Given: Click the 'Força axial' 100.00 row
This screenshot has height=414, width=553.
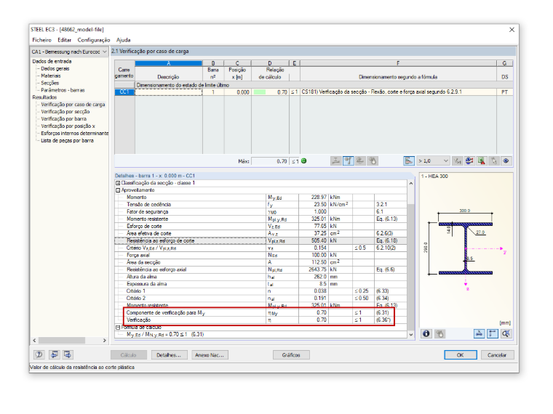Looking at the screenshot, I should tap(260, 255).
